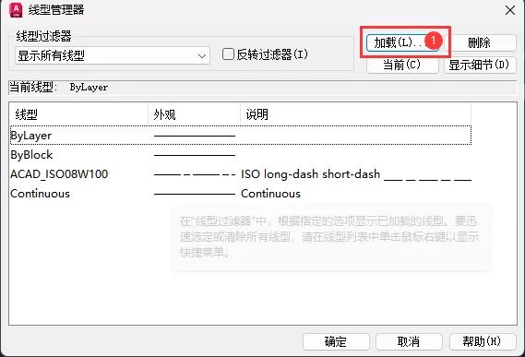
Task: Click the 加载(L)... load button
Action: 402,42
